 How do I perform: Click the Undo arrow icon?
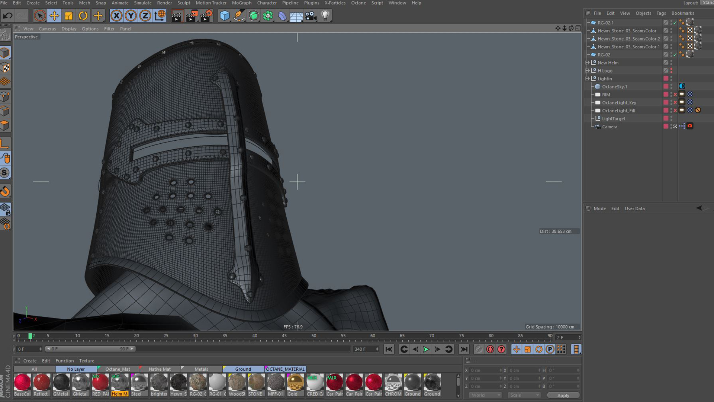pos(7,16)
